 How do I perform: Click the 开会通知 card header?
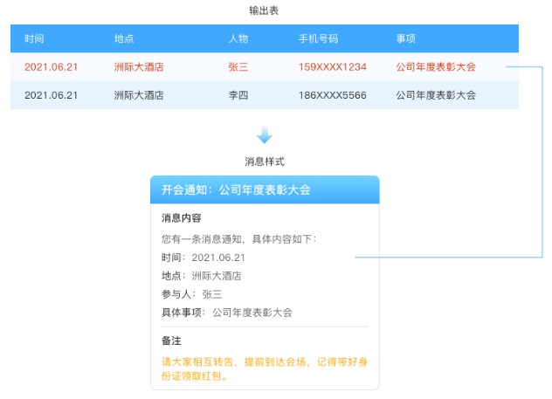pos(265,189)
